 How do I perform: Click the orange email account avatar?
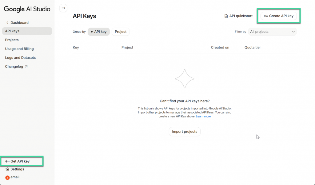(x=7, y=177)
